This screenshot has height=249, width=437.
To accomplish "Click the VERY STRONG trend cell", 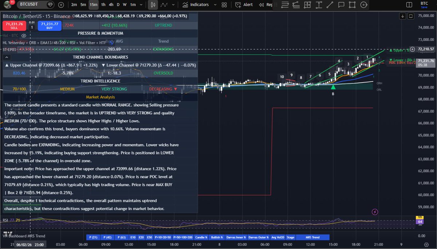I will 114,89.
